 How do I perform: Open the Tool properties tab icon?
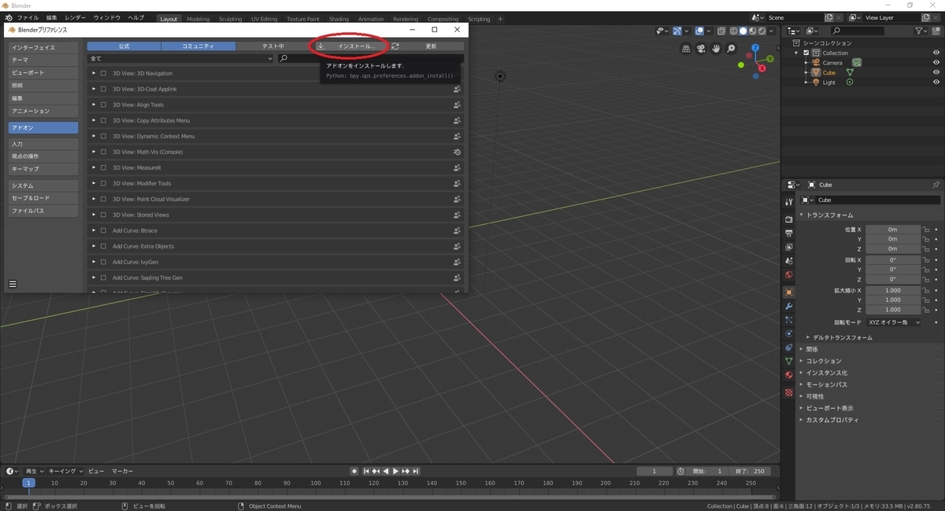(788, 202)
